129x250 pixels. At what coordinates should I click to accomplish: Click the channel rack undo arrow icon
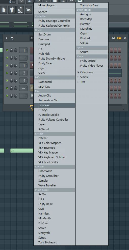[x=12, y=38]
